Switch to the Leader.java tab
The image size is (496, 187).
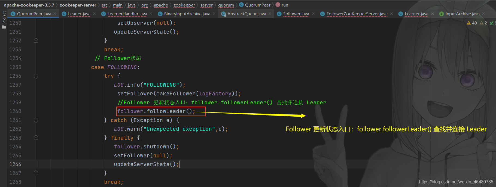[x=79, y=14]
